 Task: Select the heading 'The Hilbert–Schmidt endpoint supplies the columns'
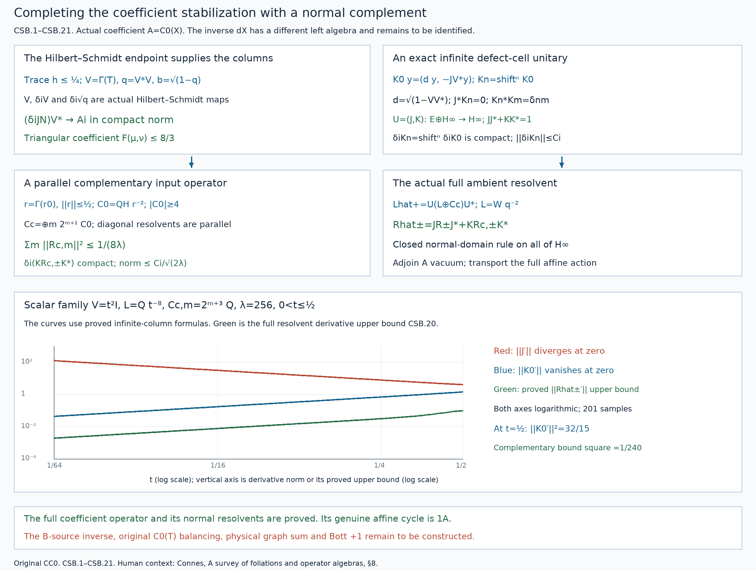(148, 58)
